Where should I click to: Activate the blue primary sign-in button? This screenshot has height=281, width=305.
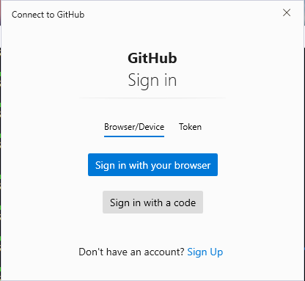pos(152,165)
